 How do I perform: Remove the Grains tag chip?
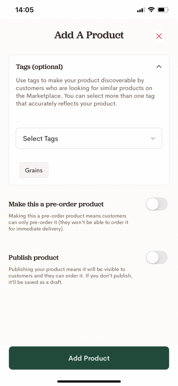34,170
